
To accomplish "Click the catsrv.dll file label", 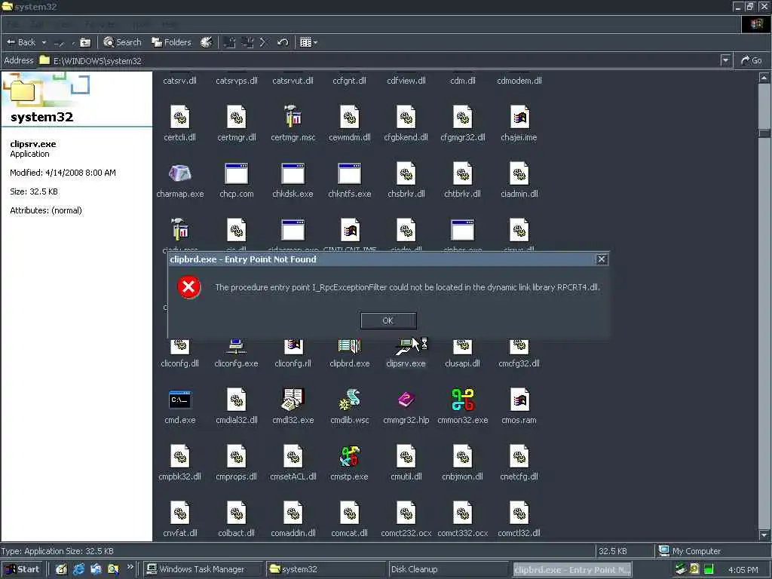I will (x=179, y=81).
